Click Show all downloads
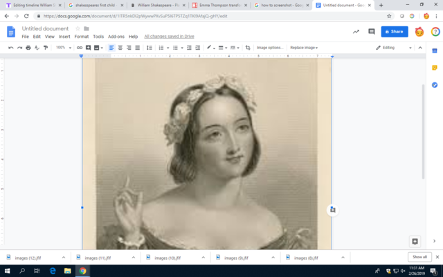Image resolution: width=443 pixels, height=277 pixels. (419, 257)
